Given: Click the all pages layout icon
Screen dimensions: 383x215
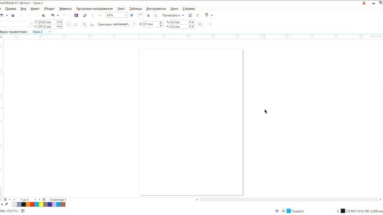Looking at the screenshot, I should pos(84,24).
